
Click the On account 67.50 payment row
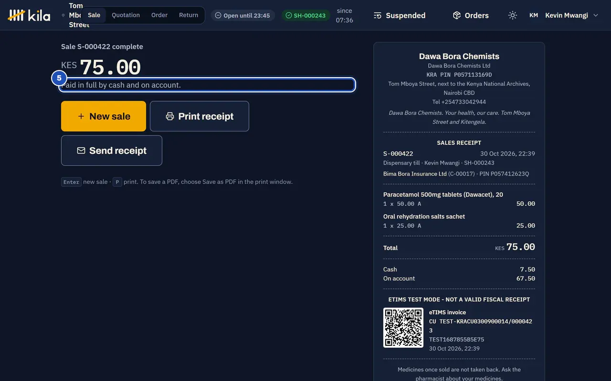tap(459, 279)
